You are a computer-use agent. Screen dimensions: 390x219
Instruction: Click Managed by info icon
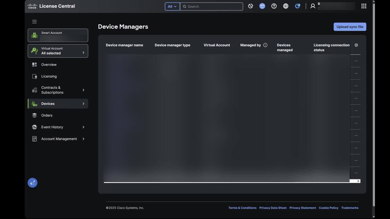click(x=265, y=45)
